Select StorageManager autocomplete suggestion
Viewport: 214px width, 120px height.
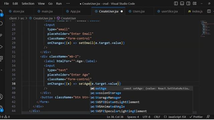coord(141,98)
